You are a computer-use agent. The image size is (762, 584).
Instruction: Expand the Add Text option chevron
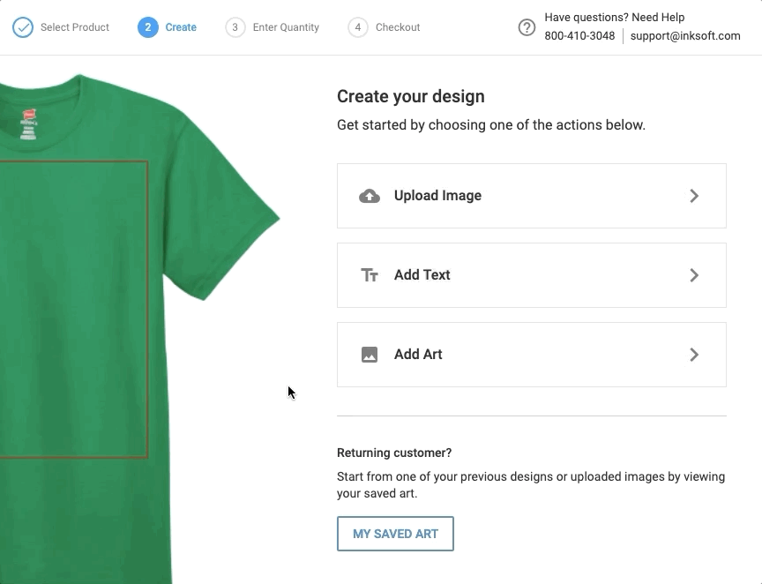click(x=694, y=274)
